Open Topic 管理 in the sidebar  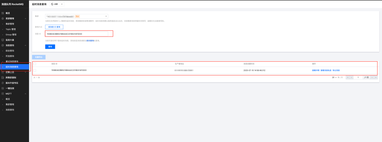(11, 29)
